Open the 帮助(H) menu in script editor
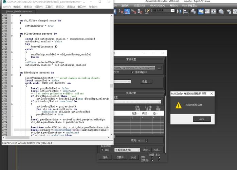The image size is (237, 170). [x=93, y=6]
